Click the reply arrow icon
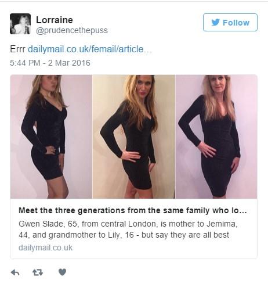This screenshot has width=268, height=287. 15,272
